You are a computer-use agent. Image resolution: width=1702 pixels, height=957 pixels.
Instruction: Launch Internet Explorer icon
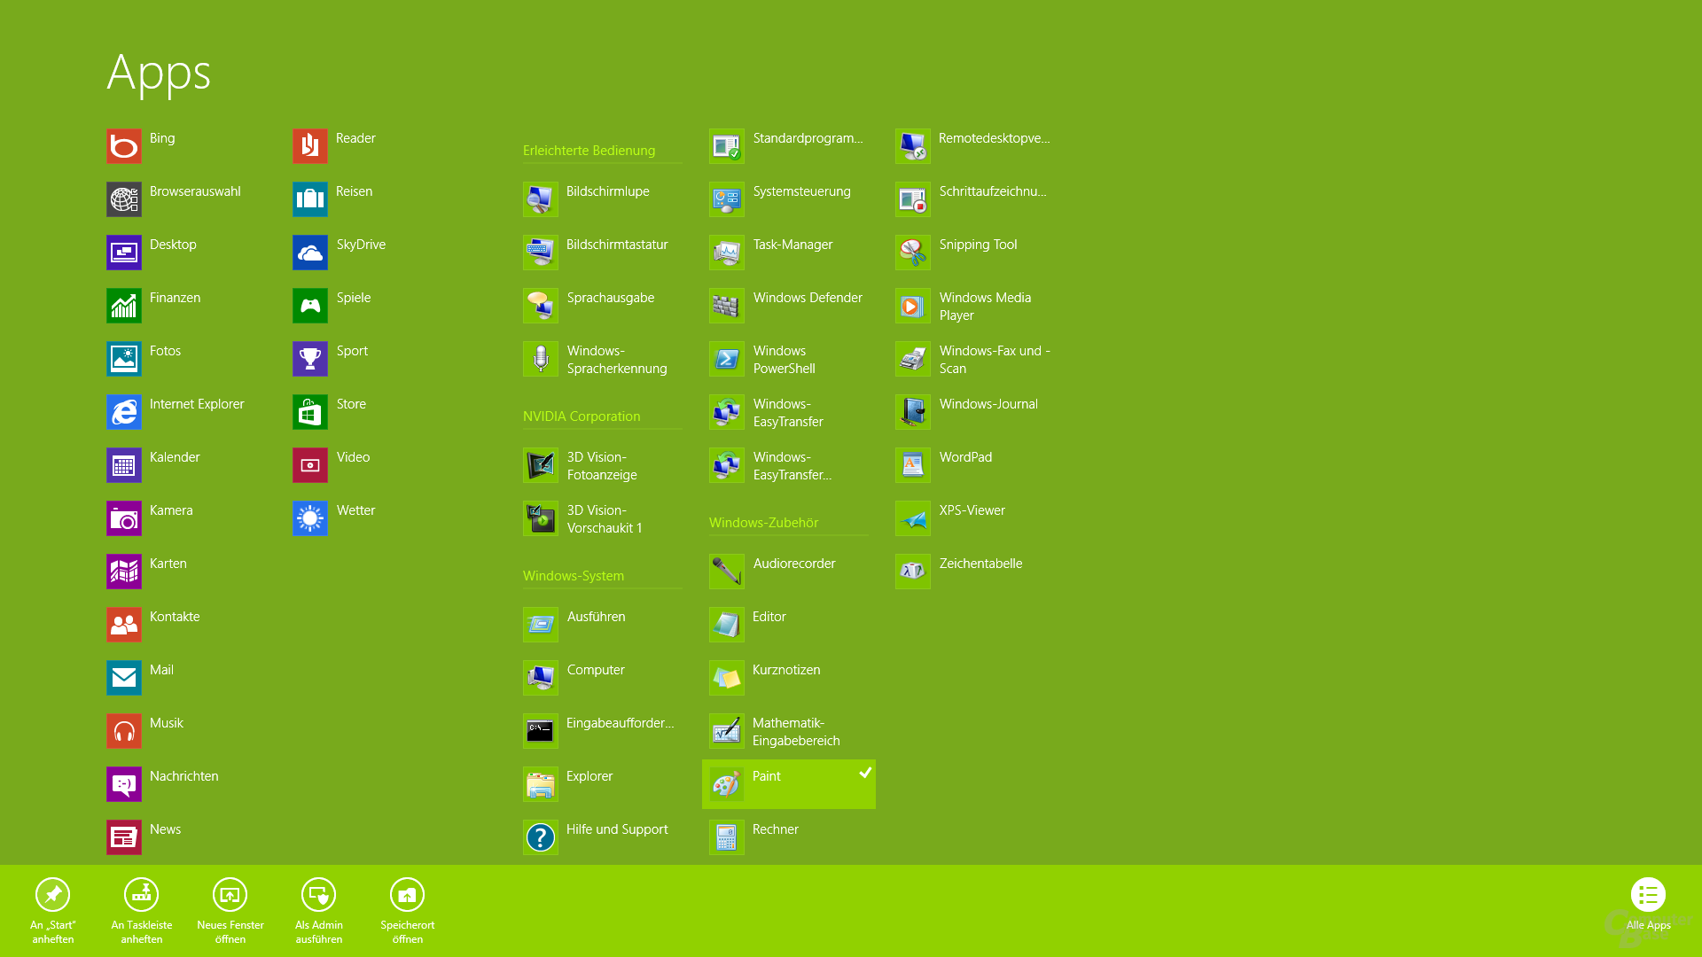(x=123, y=412)
